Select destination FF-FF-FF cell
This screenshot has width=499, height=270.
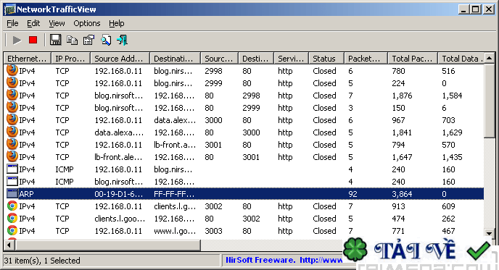174,194
